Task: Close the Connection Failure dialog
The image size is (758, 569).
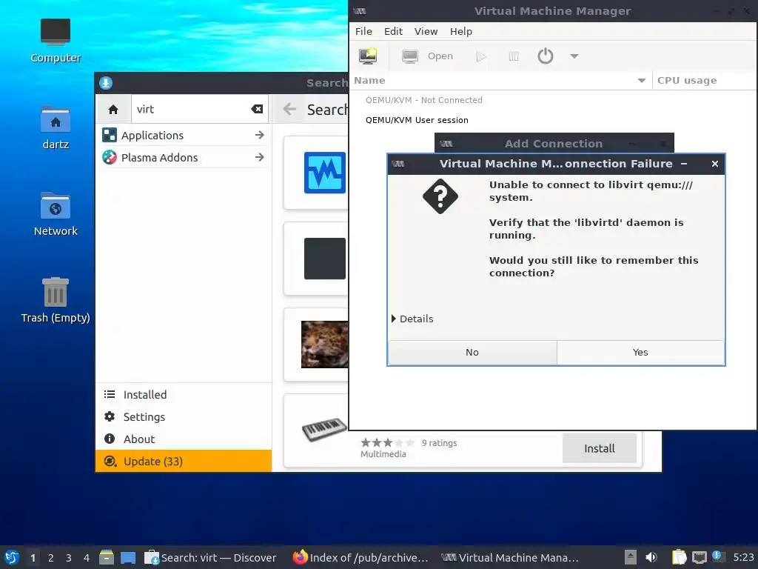Action: point(715,164)
